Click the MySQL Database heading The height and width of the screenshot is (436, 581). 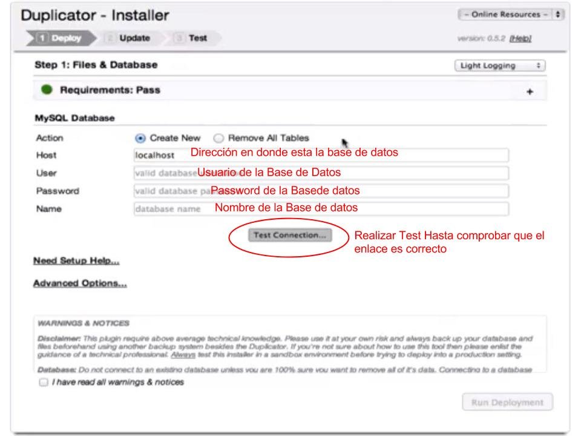[75, 118]
